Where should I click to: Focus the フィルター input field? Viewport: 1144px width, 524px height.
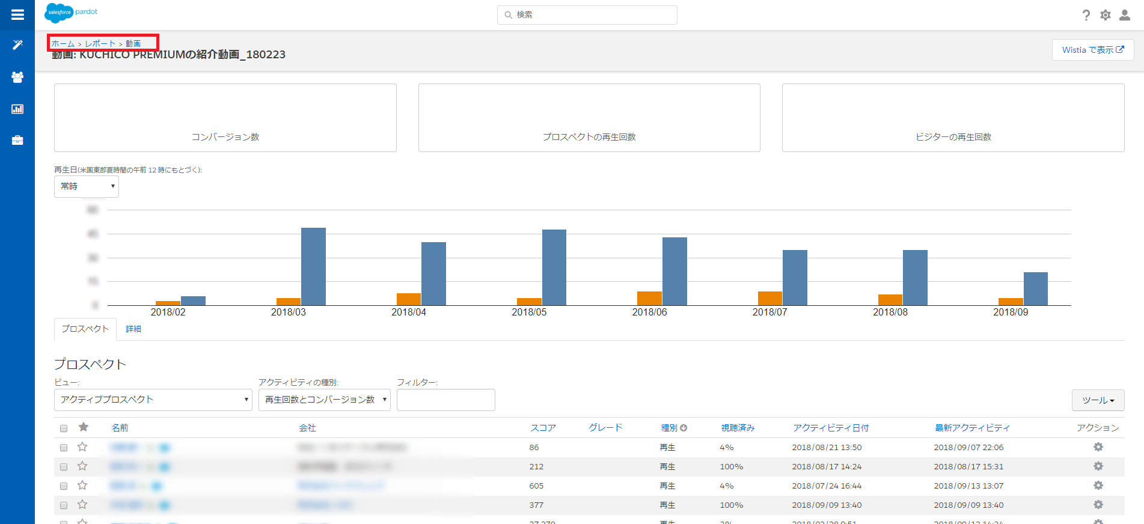pos(445,400)
